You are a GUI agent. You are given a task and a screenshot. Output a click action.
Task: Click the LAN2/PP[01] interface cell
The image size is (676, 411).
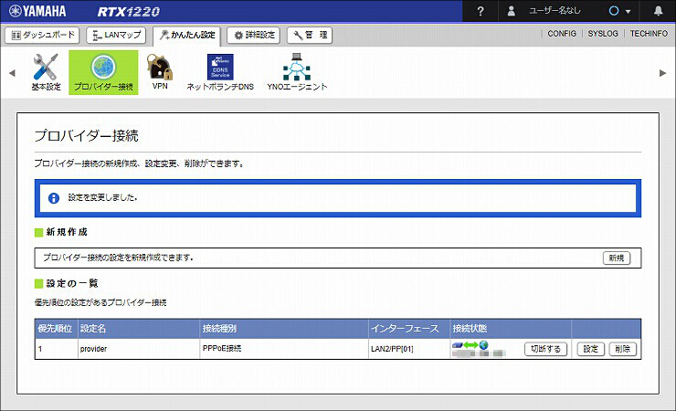click(408, 349)
